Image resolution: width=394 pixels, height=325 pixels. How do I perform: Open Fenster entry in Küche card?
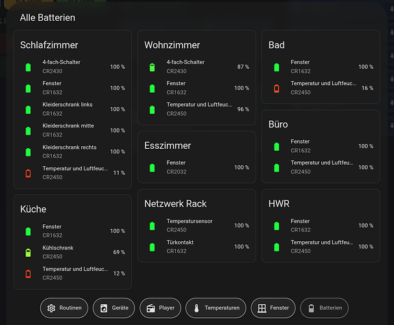coord(72,231)
